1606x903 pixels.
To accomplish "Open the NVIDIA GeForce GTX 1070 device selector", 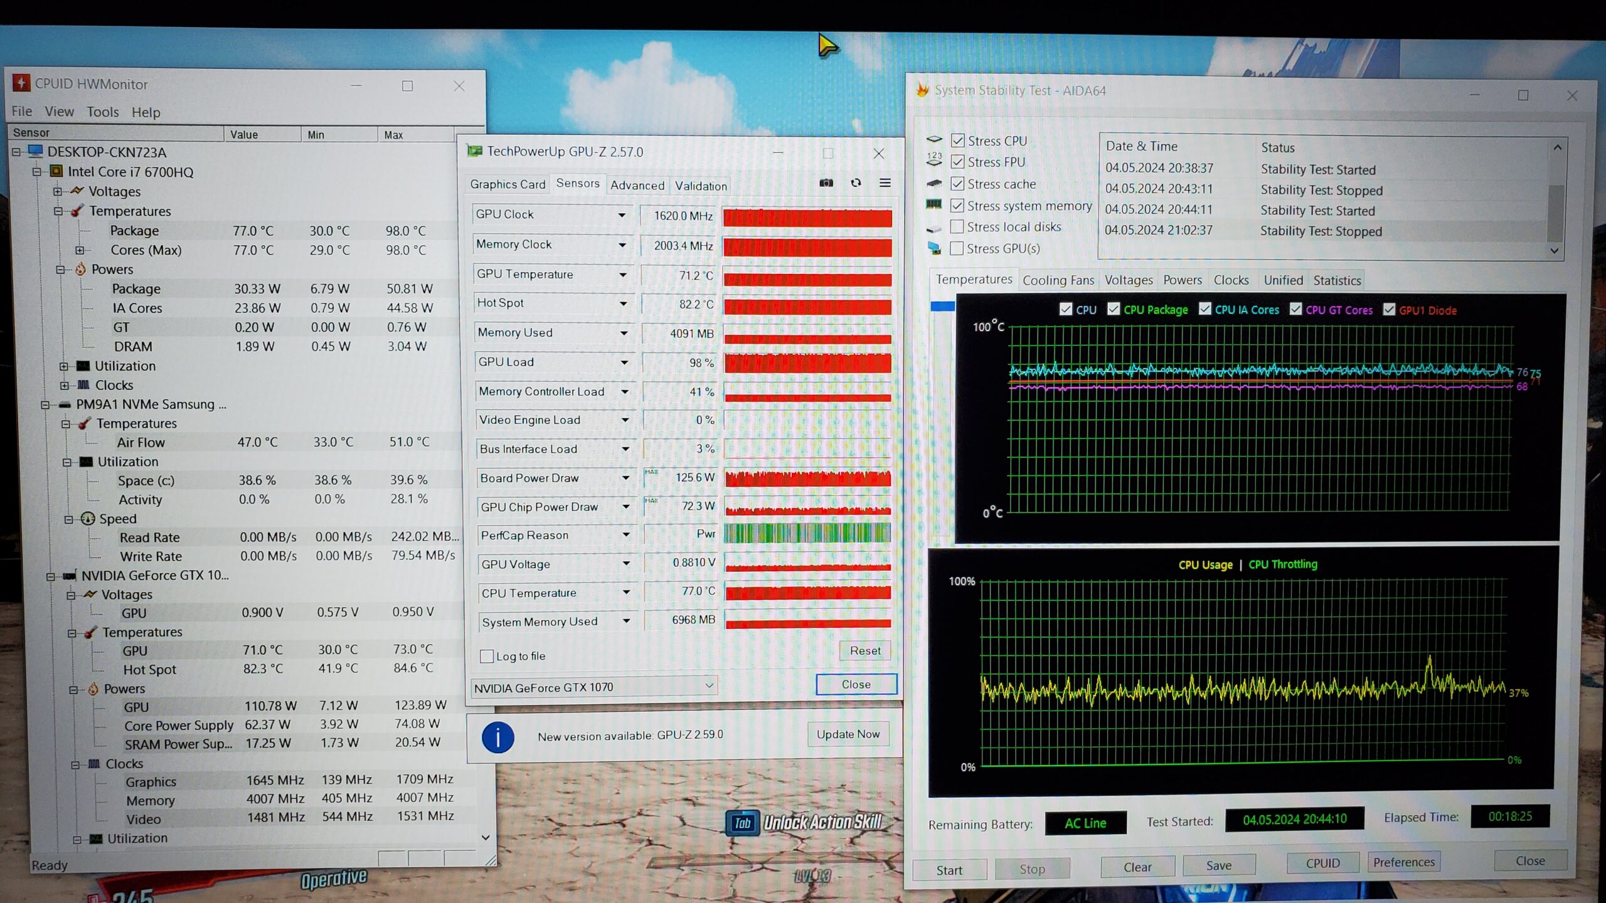I will (x=593, y=687).
